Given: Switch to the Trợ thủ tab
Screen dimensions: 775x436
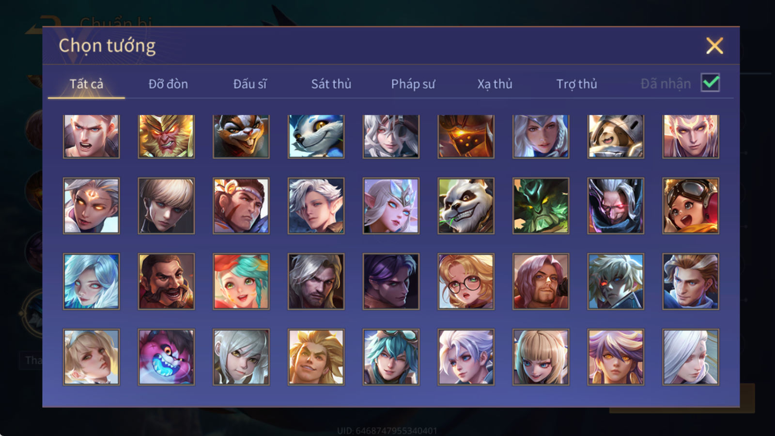Looking at the screenshot, I should 576,84.
